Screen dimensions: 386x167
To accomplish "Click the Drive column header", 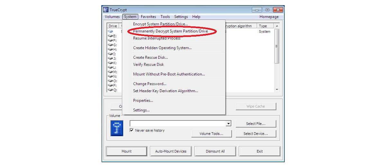I will click(113, 26).
